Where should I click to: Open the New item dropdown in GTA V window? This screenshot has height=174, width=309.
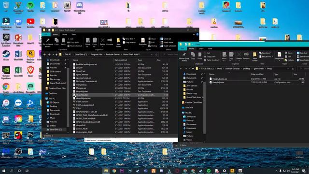point(129,39)
